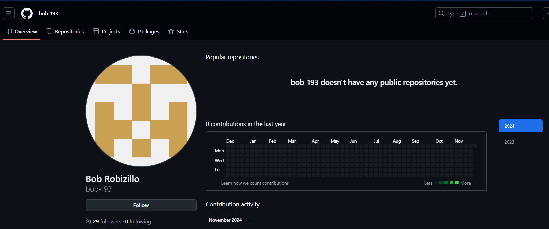Click the GitHub Octocat logo
The width and height of the screenshot is (549, 229).
click(27, 13)
